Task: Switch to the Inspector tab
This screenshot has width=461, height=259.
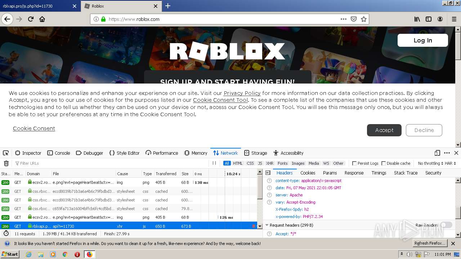Action: pyautogui.click(x=28, y=153)
